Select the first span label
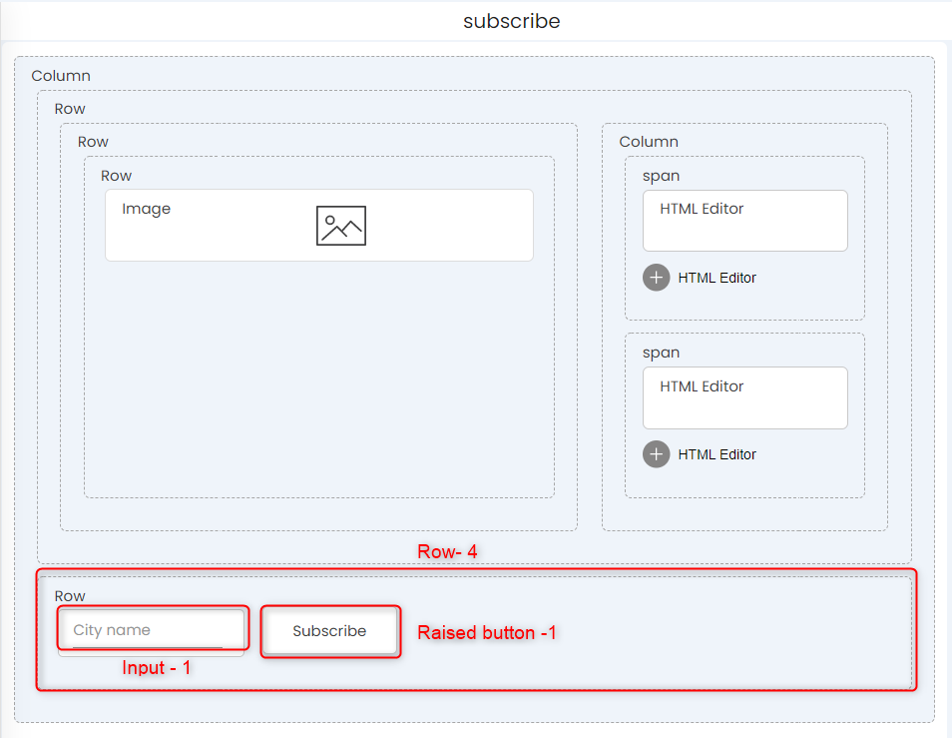The height and width of the screenshot is (738, 952). pos(661,176)
